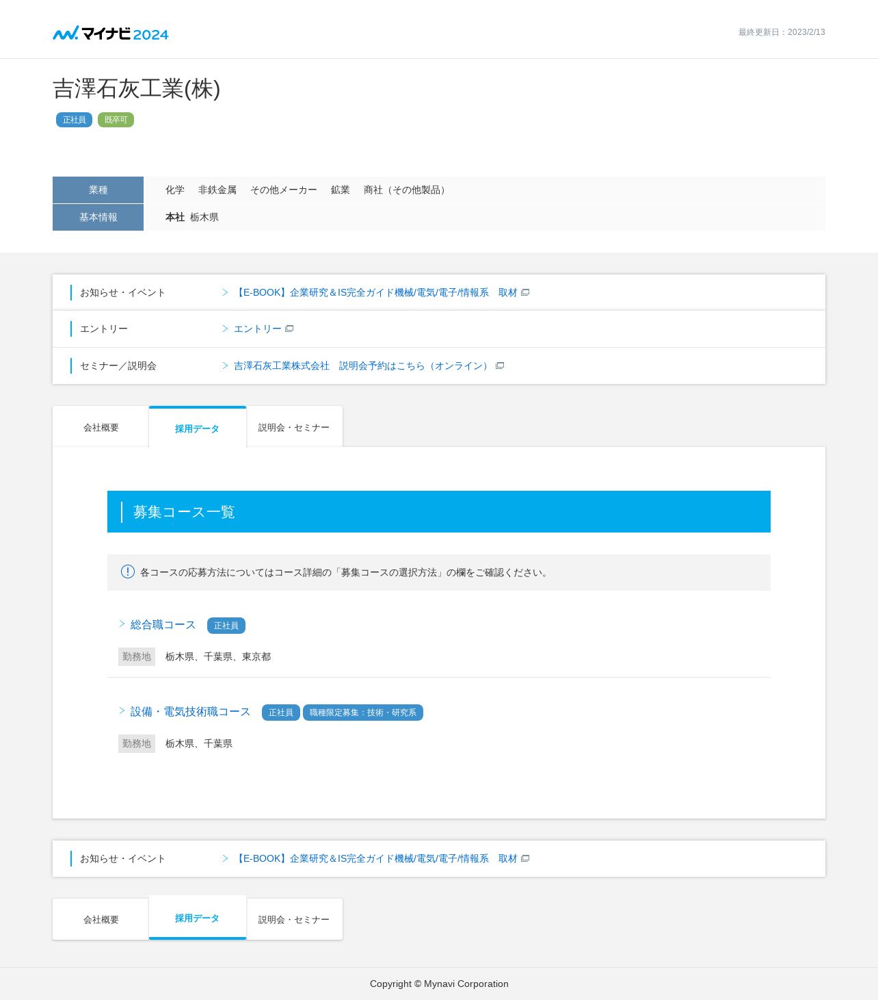Click external-link icon after 説明会予約 link

pyautogui.click(x=500, y=366)
